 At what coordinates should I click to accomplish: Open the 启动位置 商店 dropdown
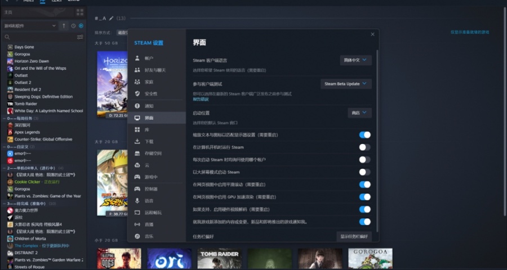pyautogui.click(x=359, y=112)
